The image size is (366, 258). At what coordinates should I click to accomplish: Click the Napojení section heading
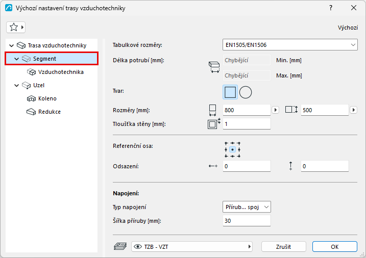[126, 193]
